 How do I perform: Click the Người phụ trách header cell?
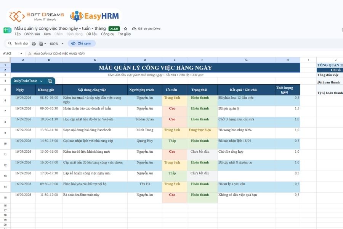pos(145,90)
